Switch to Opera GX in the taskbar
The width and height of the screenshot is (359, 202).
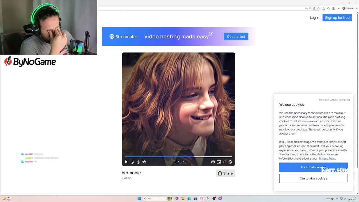coord(201,199)
